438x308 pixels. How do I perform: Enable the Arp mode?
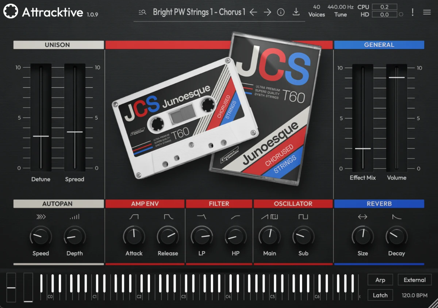click(380, 280)
